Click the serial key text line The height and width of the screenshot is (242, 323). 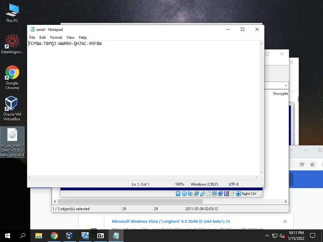65,43
